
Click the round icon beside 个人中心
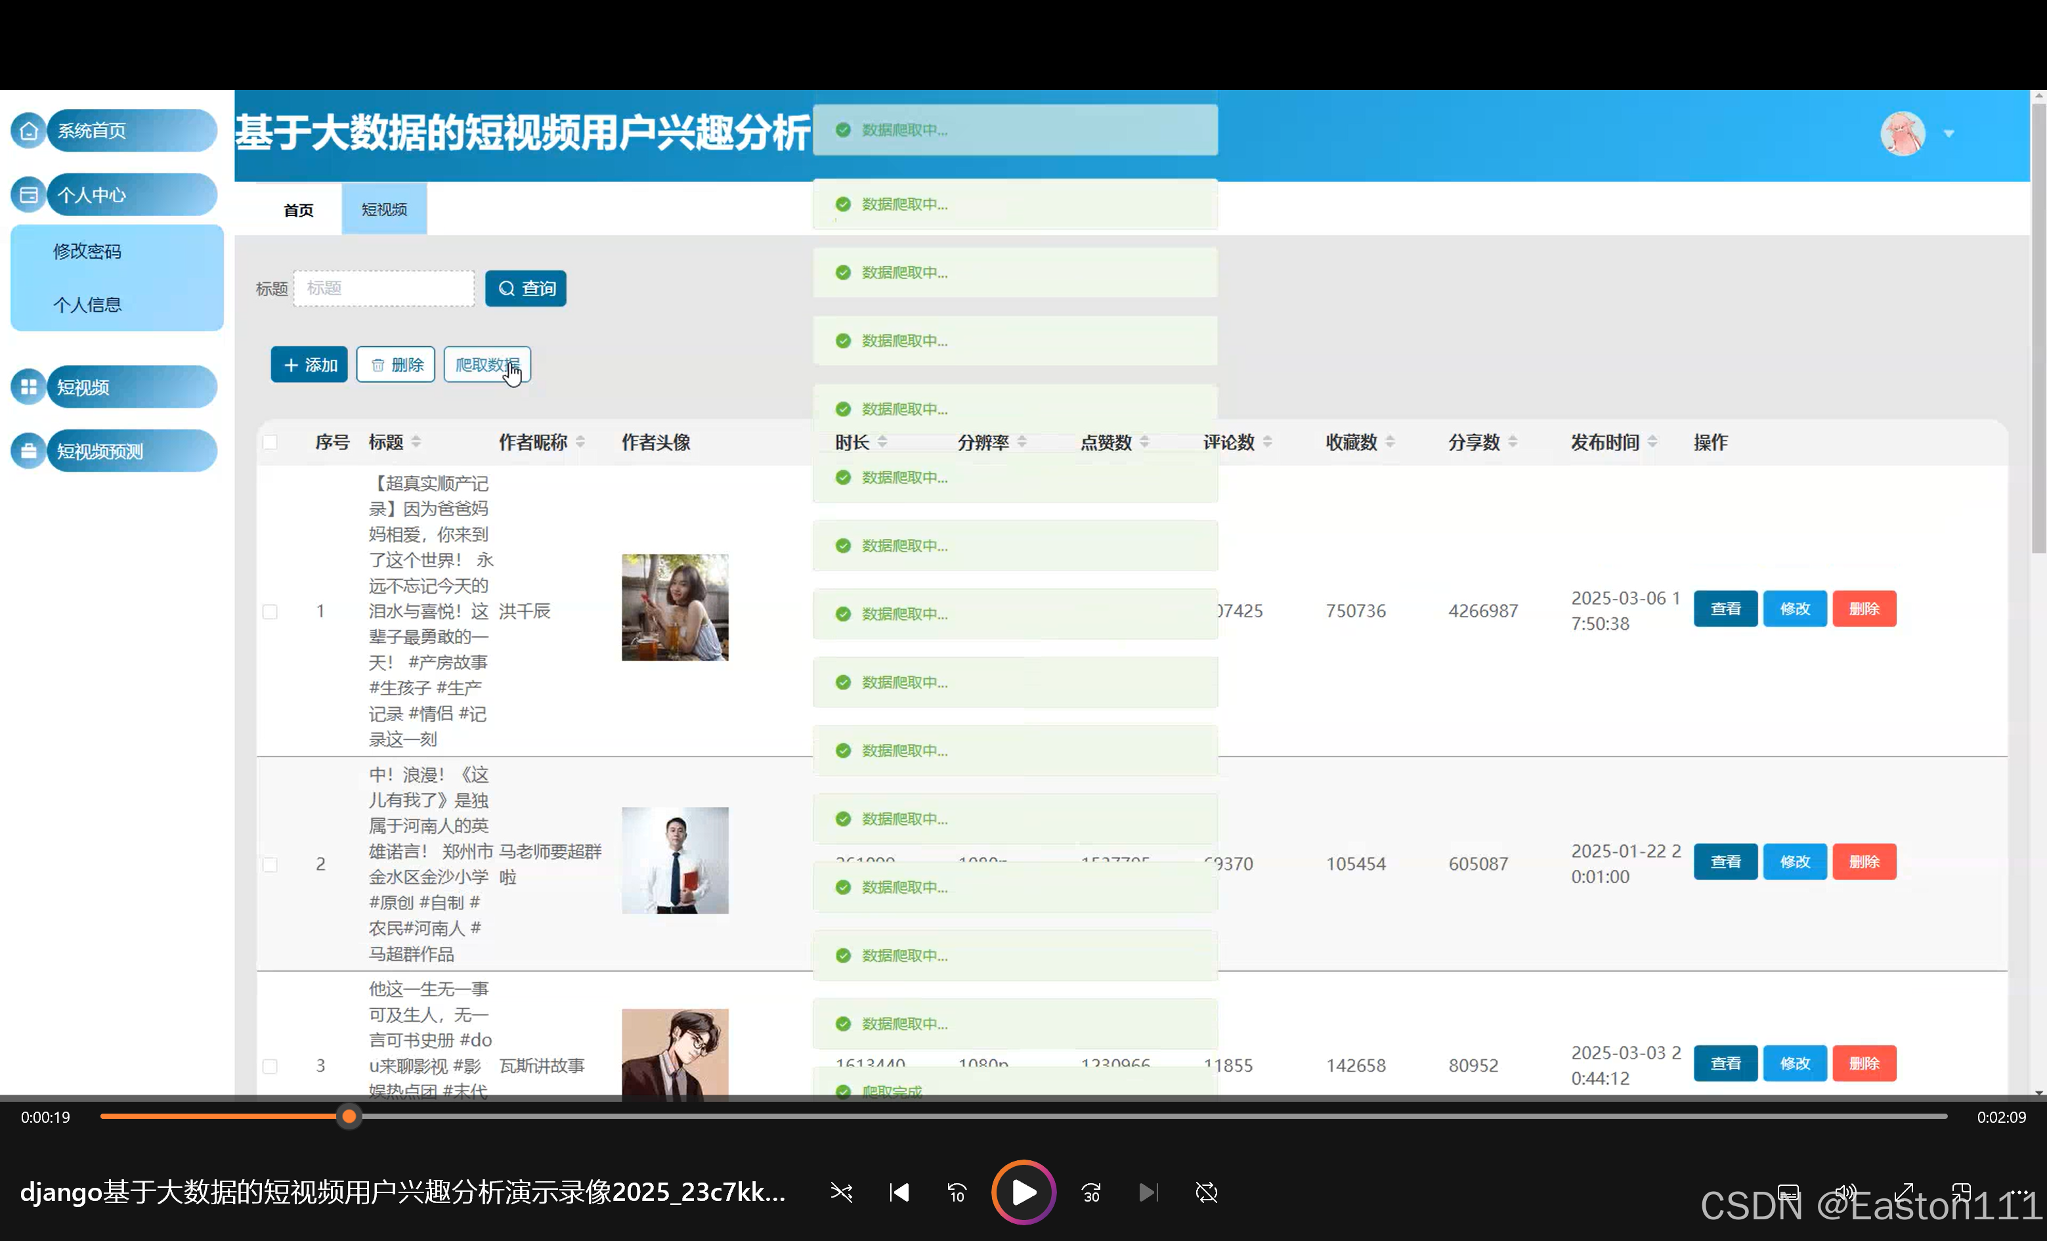click(x=28, y=195)
